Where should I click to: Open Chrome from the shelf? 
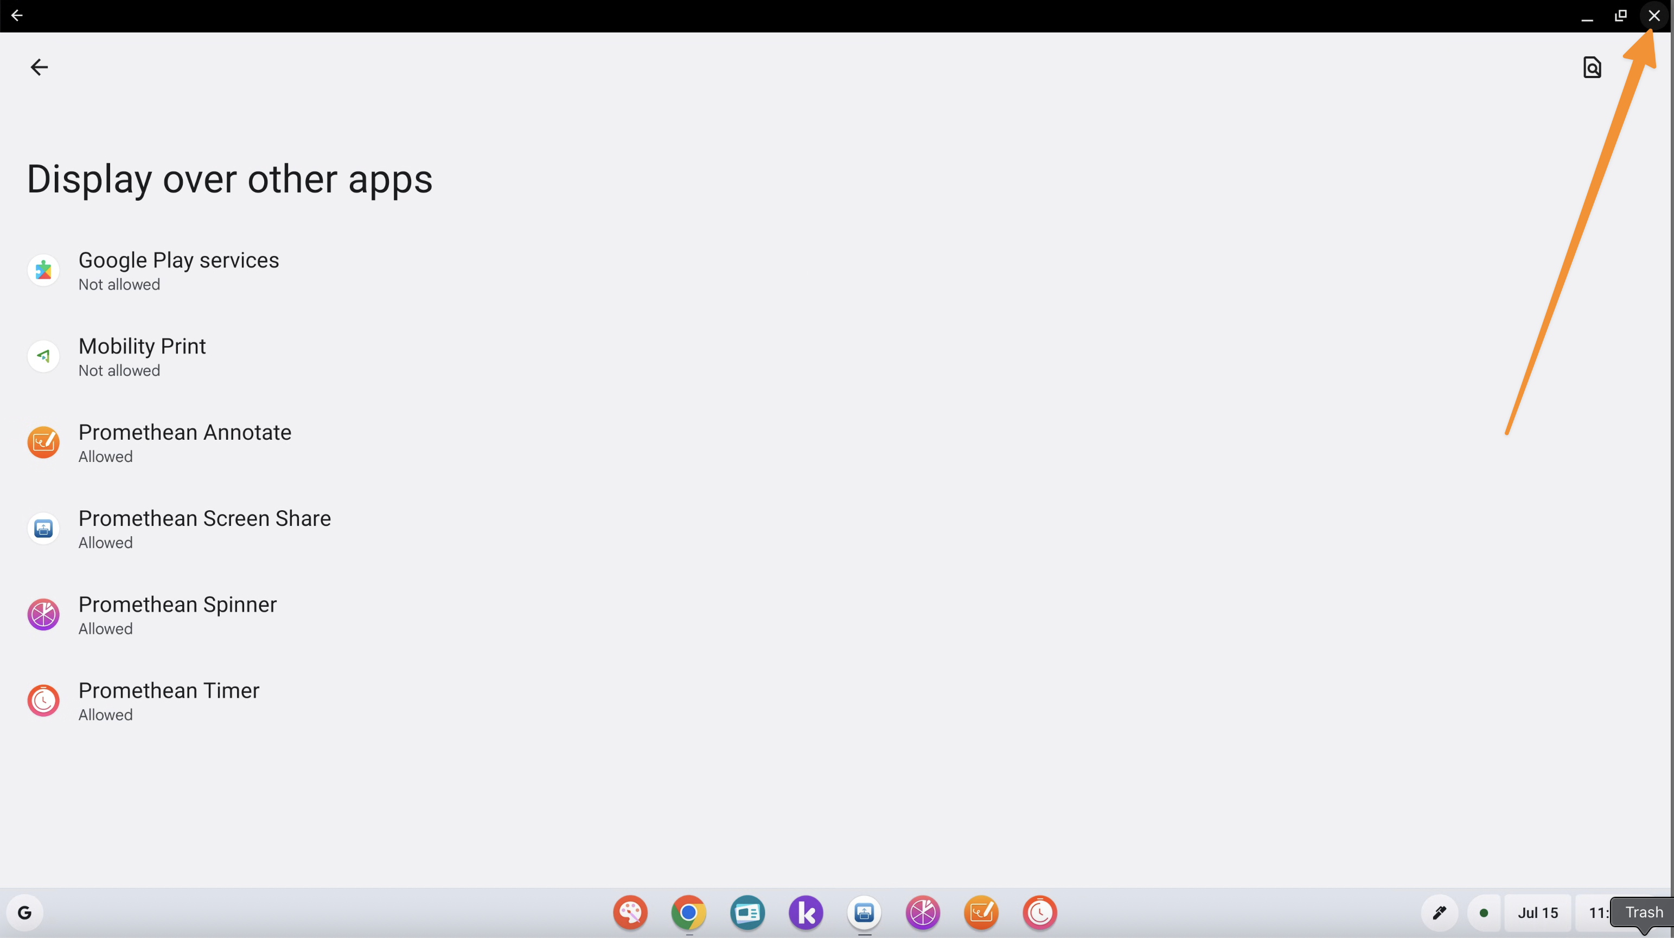[689, 913]
